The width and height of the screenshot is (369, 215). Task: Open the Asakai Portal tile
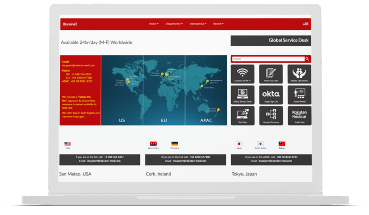pos(299,95)
